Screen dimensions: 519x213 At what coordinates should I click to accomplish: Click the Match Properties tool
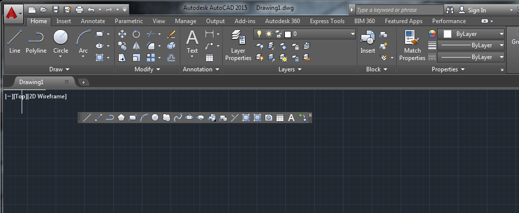[x=412, y=45]
